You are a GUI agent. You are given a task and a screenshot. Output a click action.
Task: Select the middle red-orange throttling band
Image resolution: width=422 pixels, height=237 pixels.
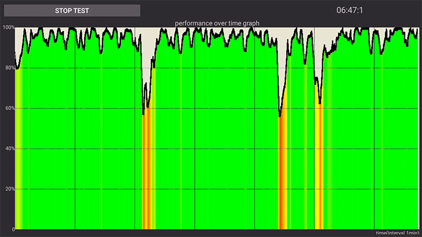(282, 174)
